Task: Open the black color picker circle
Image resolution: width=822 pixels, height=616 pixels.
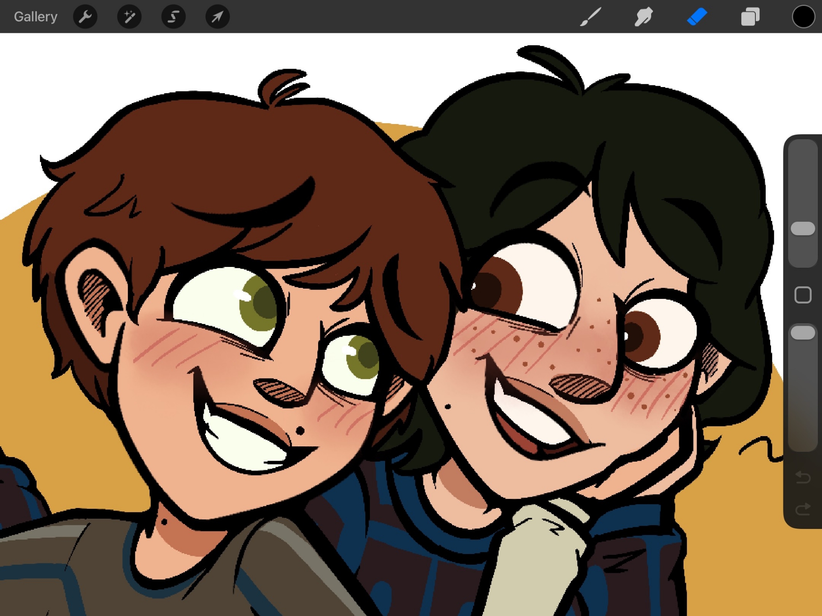Action: pyautogui.click(x=803, y=17)
